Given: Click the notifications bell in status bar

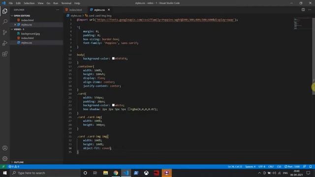Looking at the screenshot, I should [311, 167].
